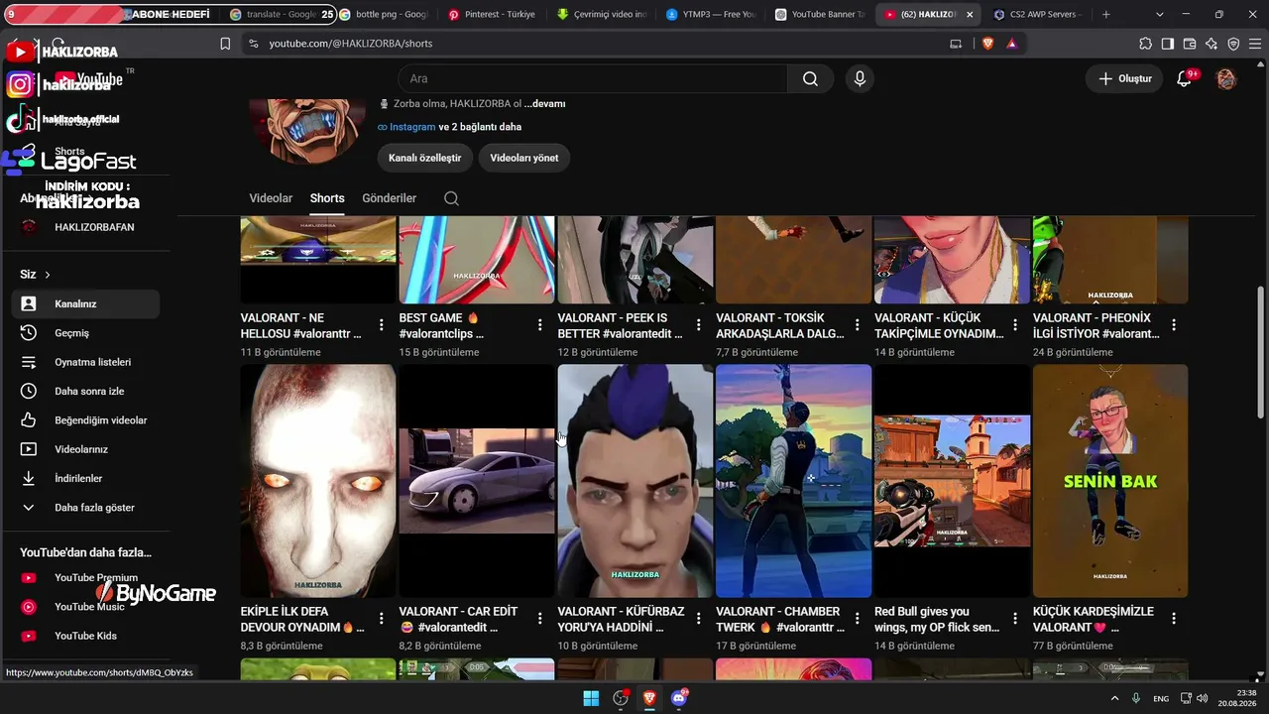Open the taskbar clock showing 23:38
1269x714 pixels.
(1238, 698)
